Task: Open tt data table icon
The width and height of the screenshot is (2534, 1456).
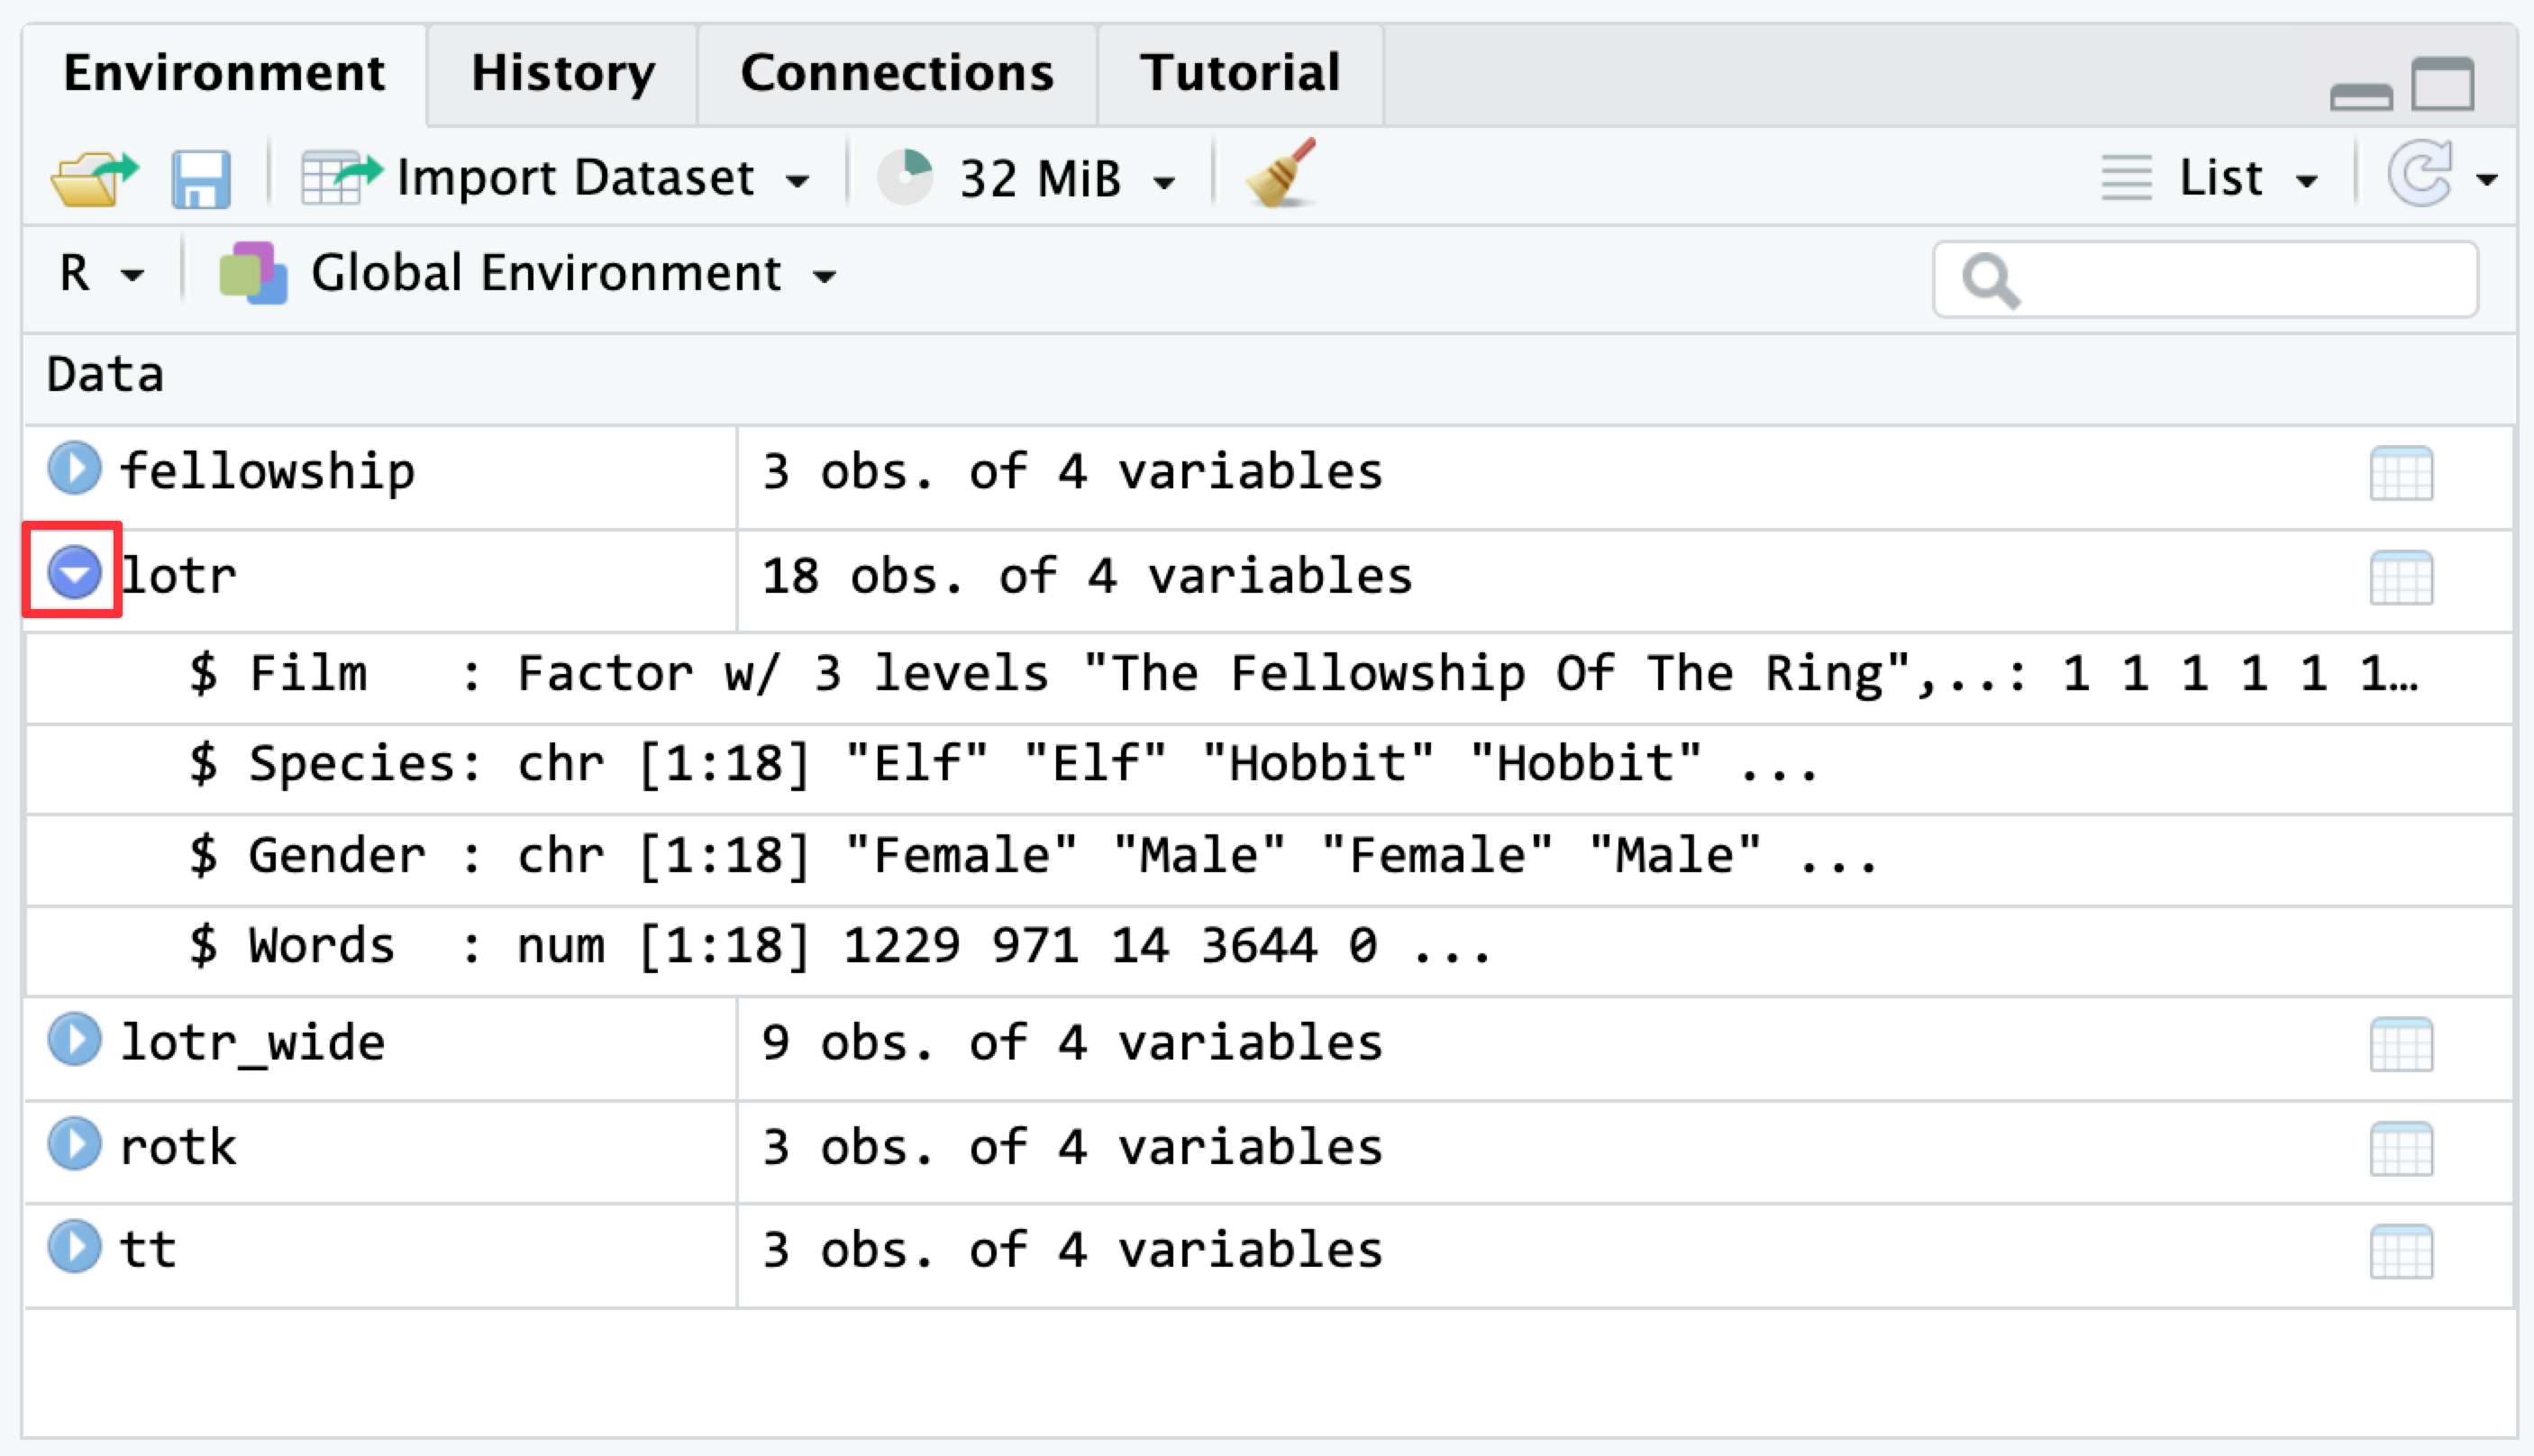Action: tap(2401, 1251)
